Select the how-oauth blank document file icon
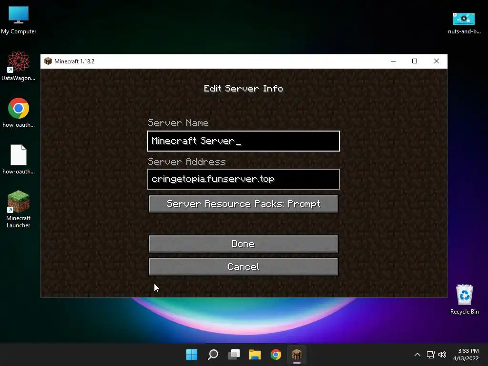Image resolution: width=488 pixels, height=366 pixels. coord(19,159)
